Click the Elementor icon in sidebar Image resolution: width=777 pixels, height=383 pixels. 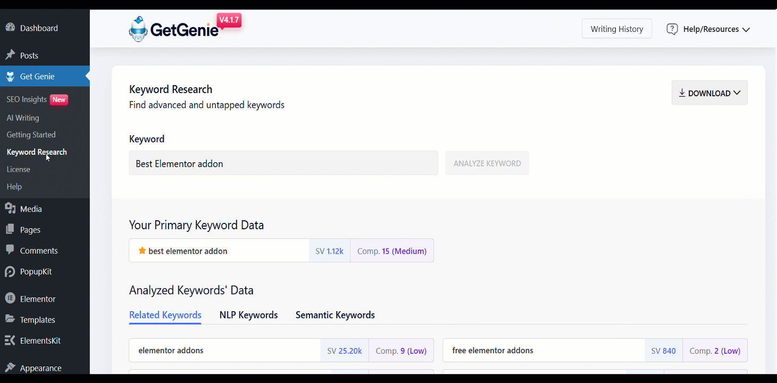click(10, 298)
